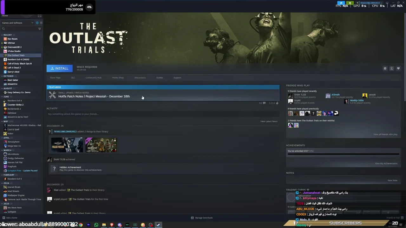Screen dimensions: 406x228
Task: Open the Points Shop tab
Action: click(x=118, y=78)
